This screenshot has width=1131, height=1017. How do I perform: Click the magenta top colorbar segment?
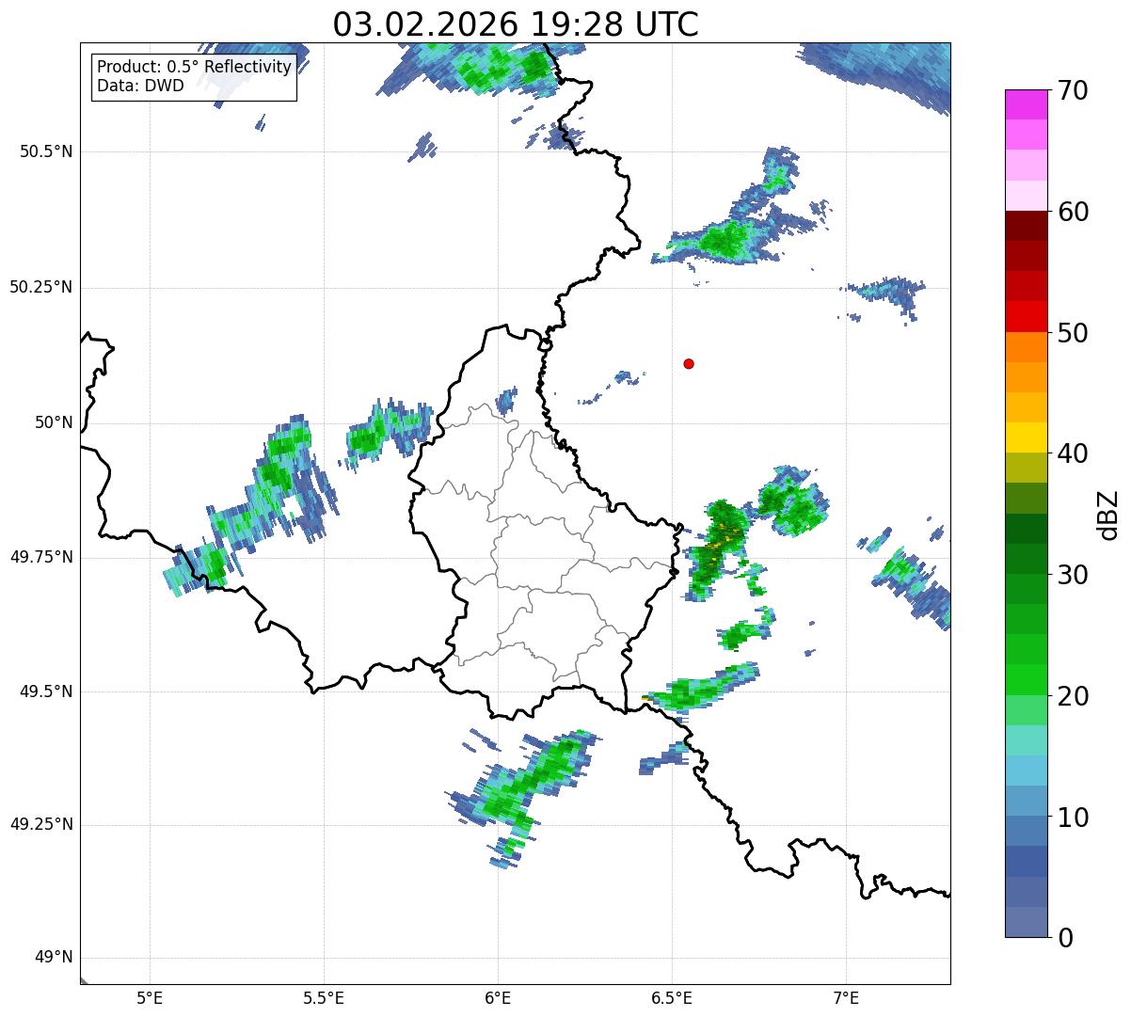coord(1026,104)
